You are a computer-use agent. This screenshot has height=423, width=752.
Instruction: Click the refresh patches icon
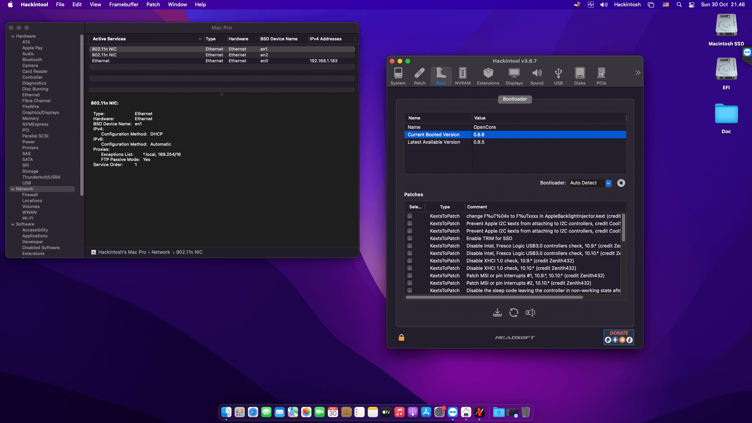[x=513, y=313]
